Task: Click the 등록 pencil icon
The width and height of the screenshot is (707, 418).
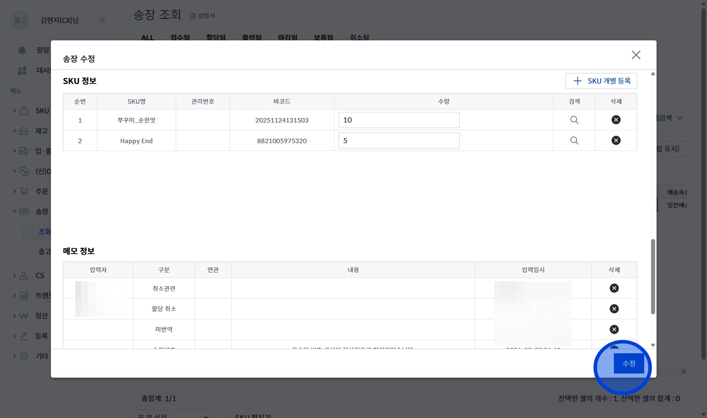Action: [x=24, y=336]
